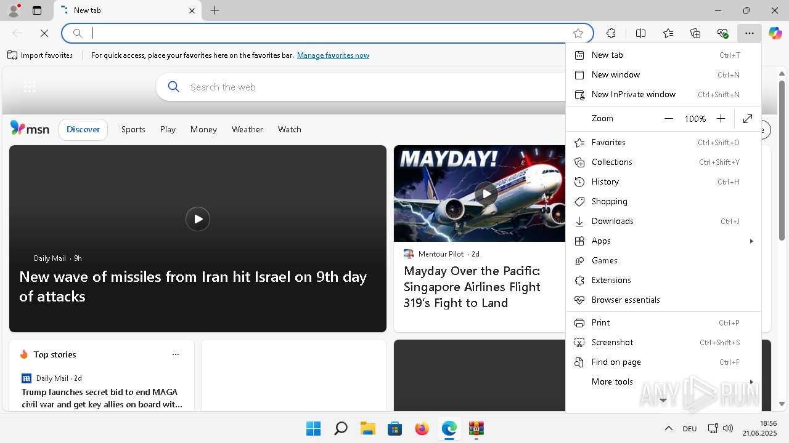Choose Print from the menu
The height and width of the screenshot is (443, 789).
click(x=663, y=322)
